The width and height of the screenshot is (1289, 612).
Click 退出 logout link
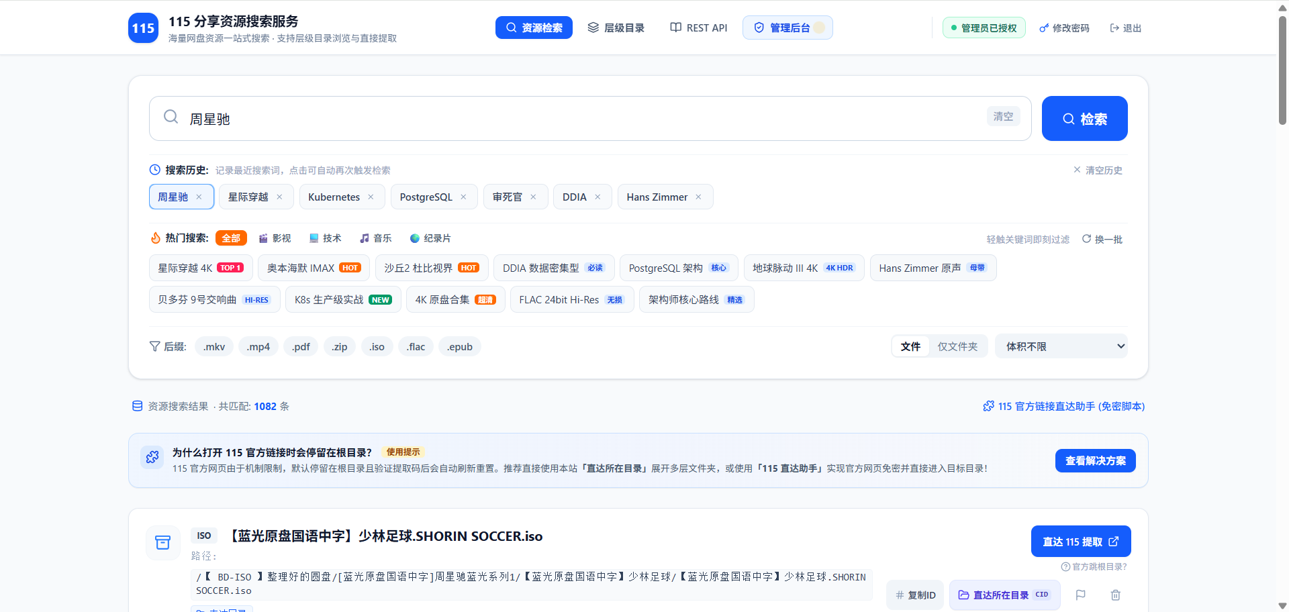point(1125,28)
